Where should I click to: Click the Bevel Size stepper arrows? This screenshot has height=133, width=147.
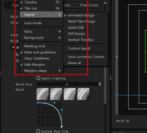pos(100,84)
